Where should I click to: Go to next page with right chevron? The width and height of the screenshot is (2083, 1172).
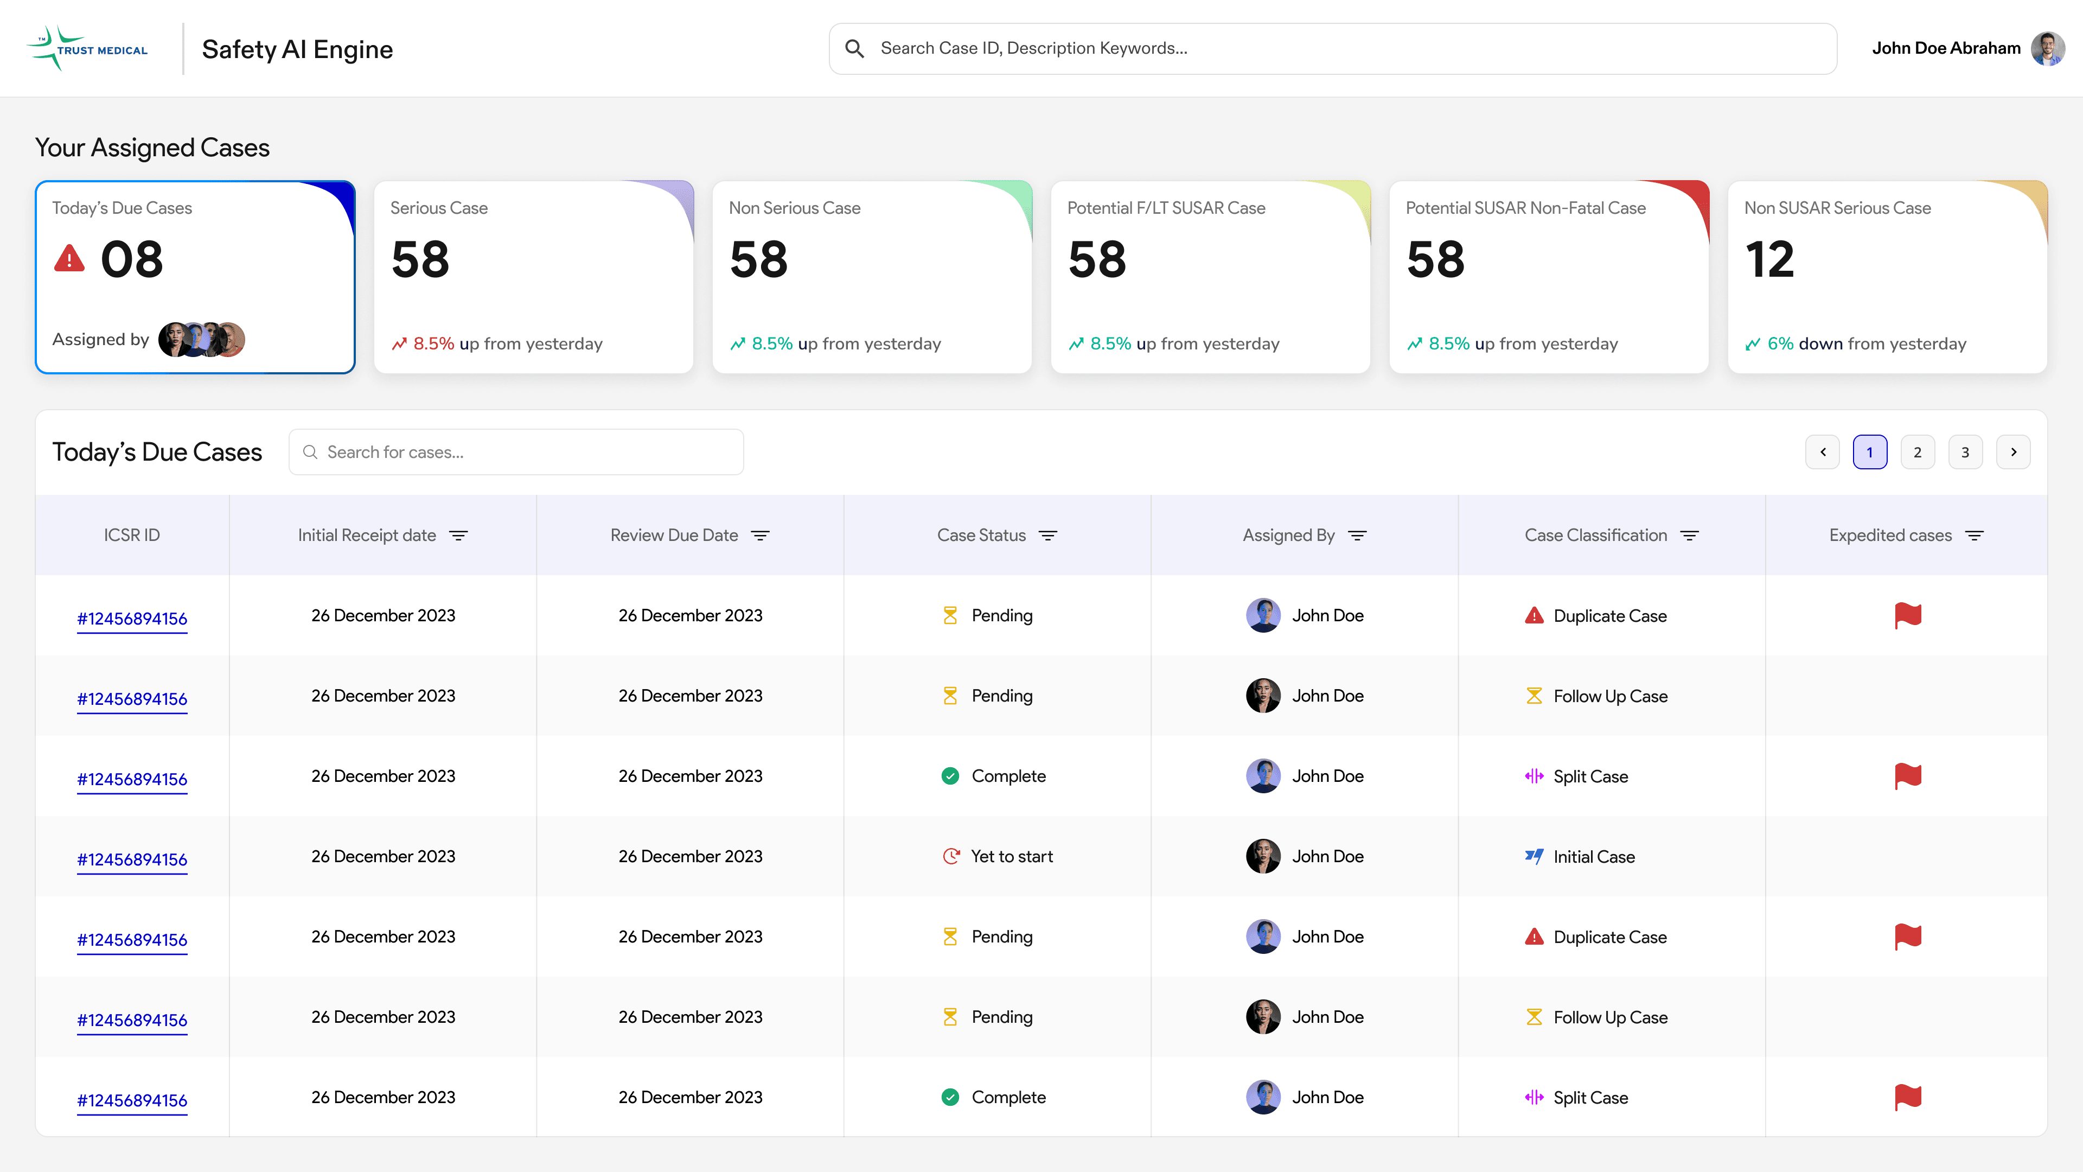coord(2014,452)
